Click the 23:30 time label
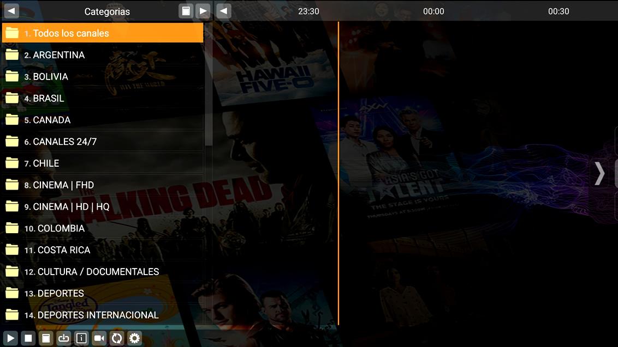 (308, 11)
